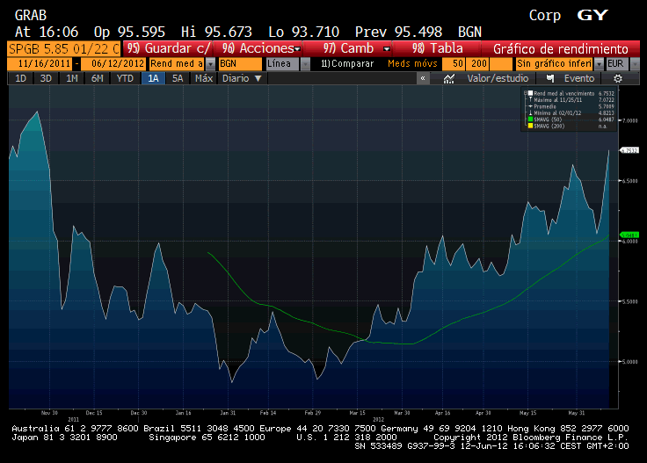This screenshot has height=463, width=647.
Task: Select the 3D time range tab
Action: (x=46, y=78)
